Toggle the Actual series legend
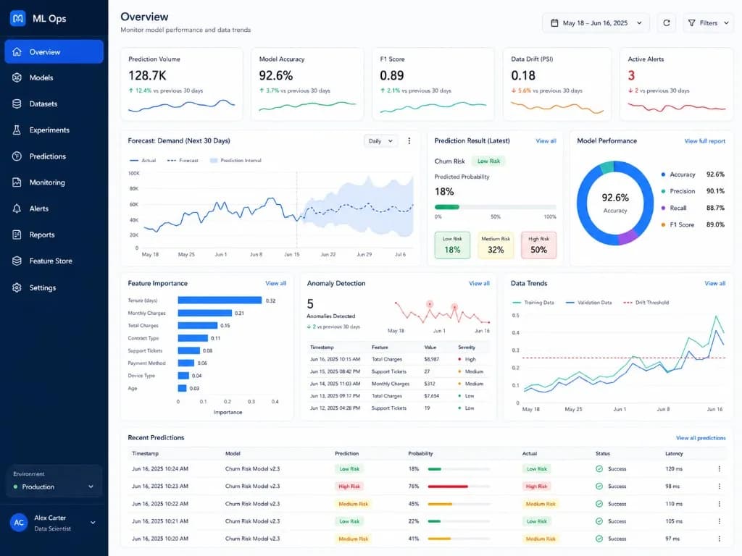 (x=143, y=160)
